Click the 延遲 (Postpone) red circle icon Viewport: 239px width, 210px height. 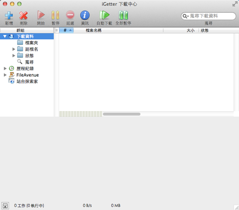70,16
